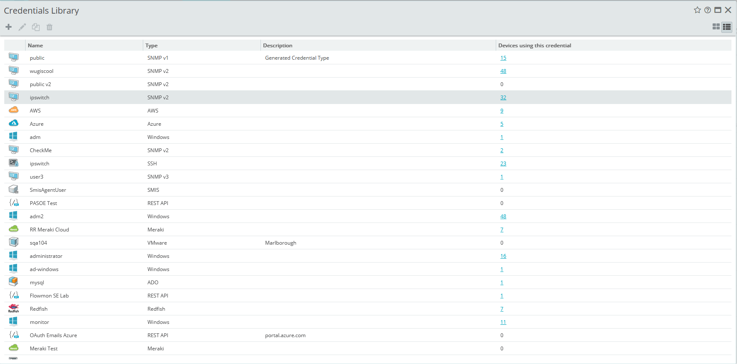
Task: Select the SmisAgentUser credential name
Action: point(48,190)
